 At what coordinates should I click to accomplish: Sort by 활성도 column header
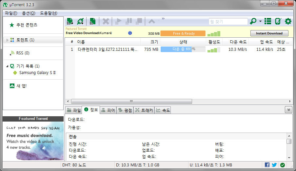pos(214,42)
